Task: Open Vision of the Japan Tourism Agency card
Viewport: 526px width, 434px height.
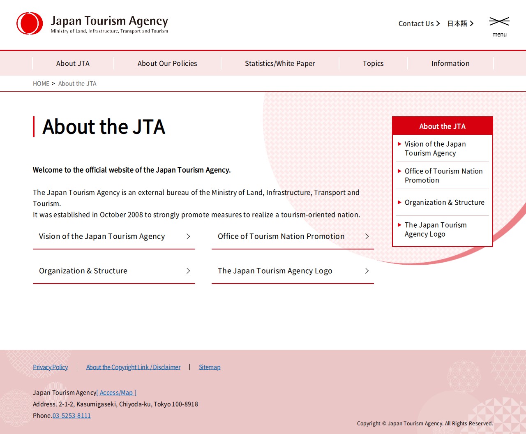Action: [x=114, y=237]
